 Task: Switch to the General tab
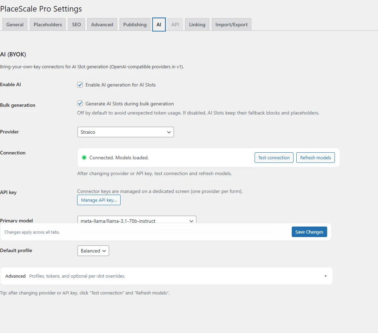[x=14, y=25]
